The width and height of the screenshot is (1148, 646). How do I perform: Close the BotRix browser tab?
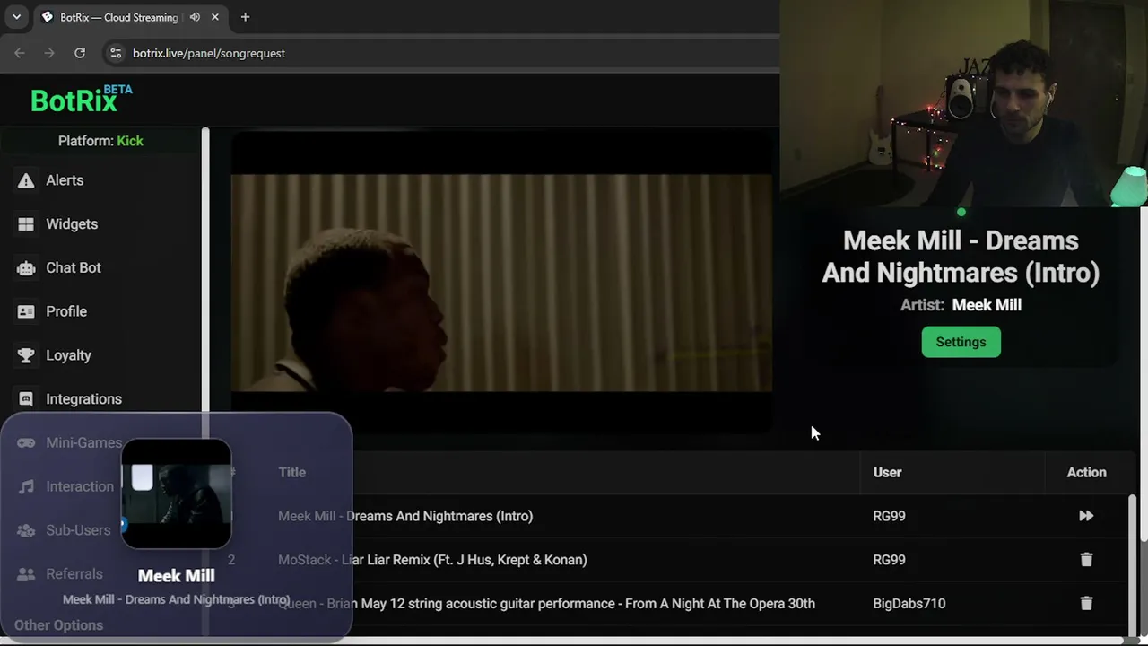pos(215,17)
